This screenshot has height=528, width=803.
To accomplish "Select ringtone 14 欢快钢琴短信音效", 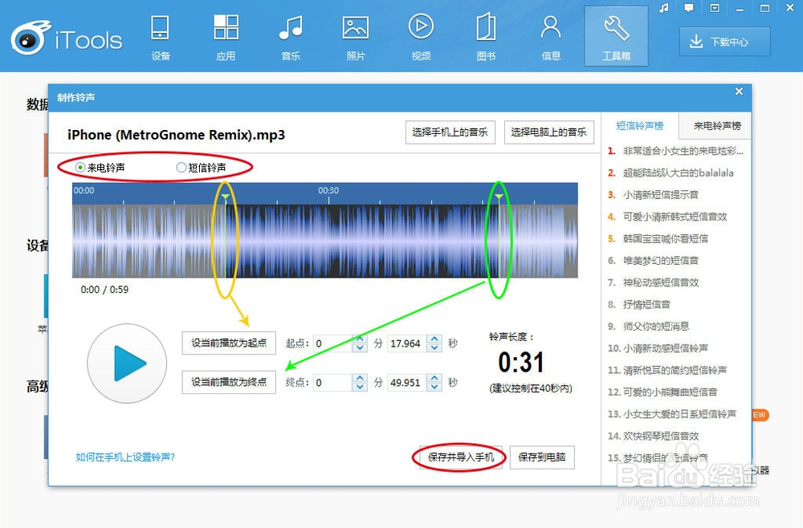I will tap(654, 437).
